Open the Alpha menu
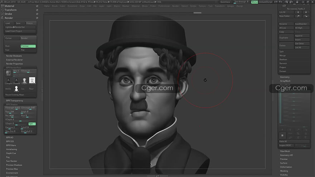 47,6
